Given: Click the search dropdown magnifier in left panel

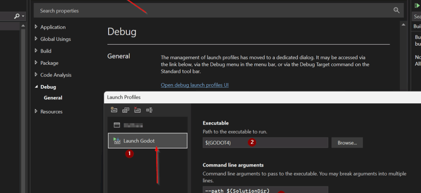Looking at the screenshot, I should (x=17, y=16).
